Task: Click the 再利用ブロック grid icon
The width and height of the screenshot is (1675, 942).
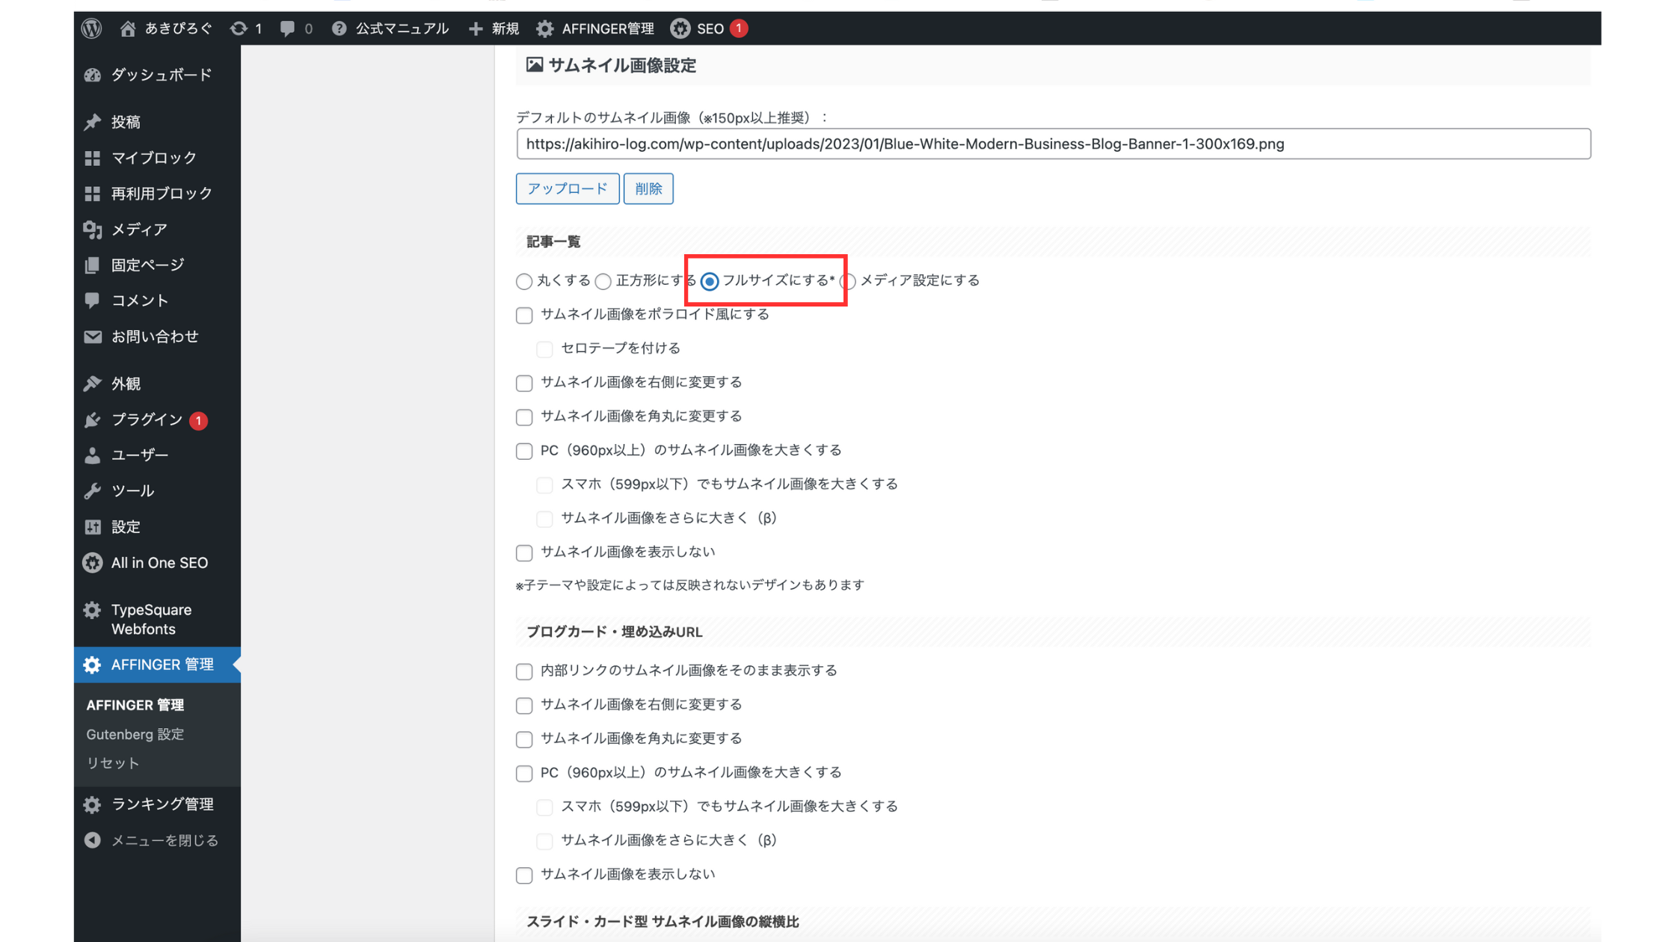Action: point(93,194)
